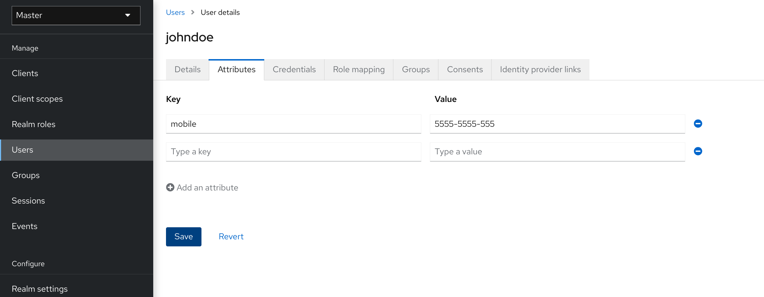The width and height of the screenshot is (764, 297).
Task: Click the User details breadcrumb text
Action: (x=220, y=12)
